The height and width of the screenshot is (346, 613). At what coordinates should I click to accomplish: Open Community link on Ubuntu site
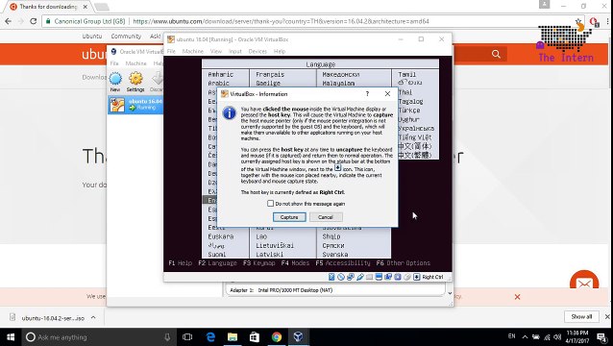coord(126,36)
